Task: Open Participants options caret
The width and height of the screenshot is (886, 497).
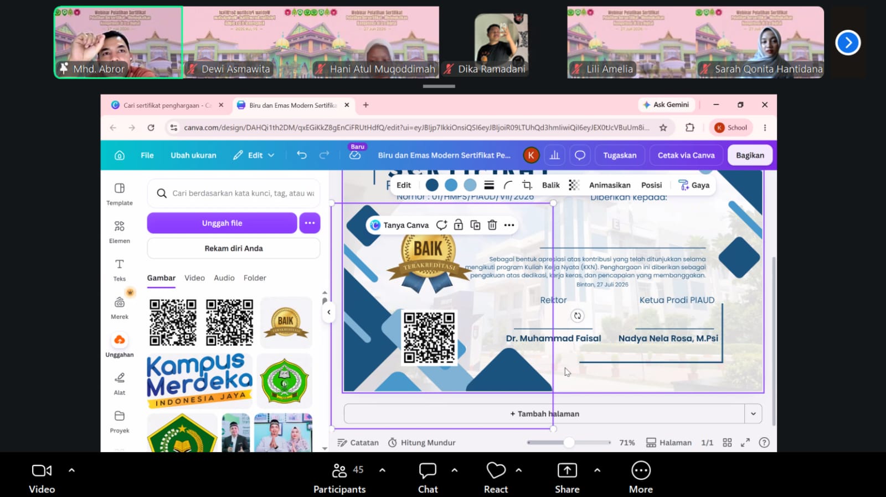Action: pos(382,470)
